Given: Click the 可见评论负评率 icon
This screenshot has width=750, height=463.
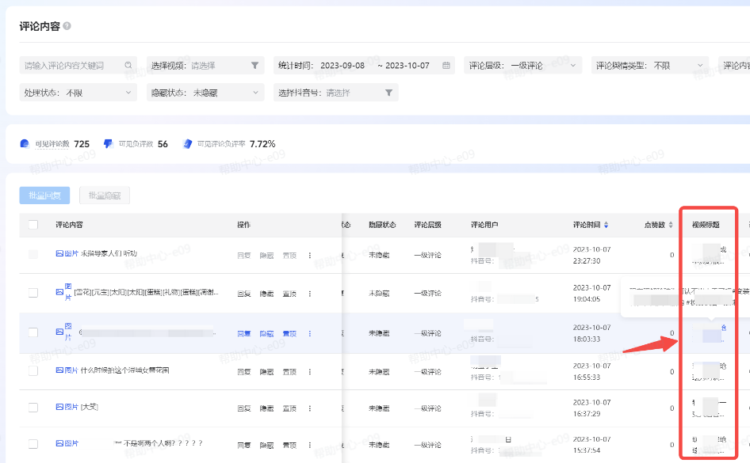Looking at the screenshot, I should (x=187, y=144).
